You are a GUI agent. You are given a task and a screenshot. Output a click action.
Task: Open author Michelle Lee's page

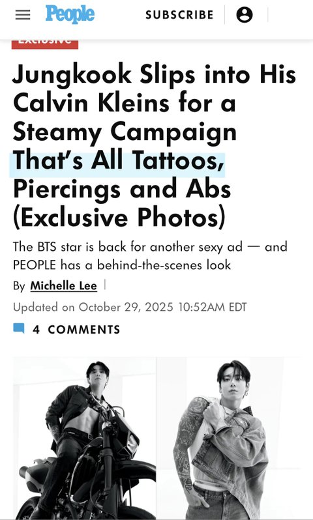64,285
